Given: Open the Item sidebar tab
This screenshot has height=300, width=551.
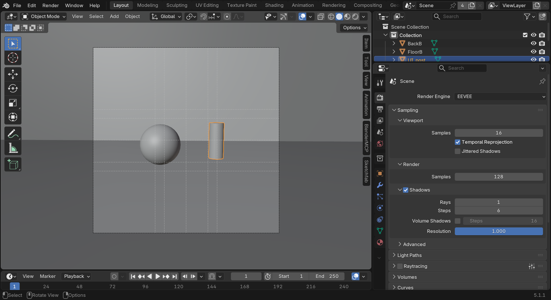Looking at the screenshot, I should [x=366, y=44].
